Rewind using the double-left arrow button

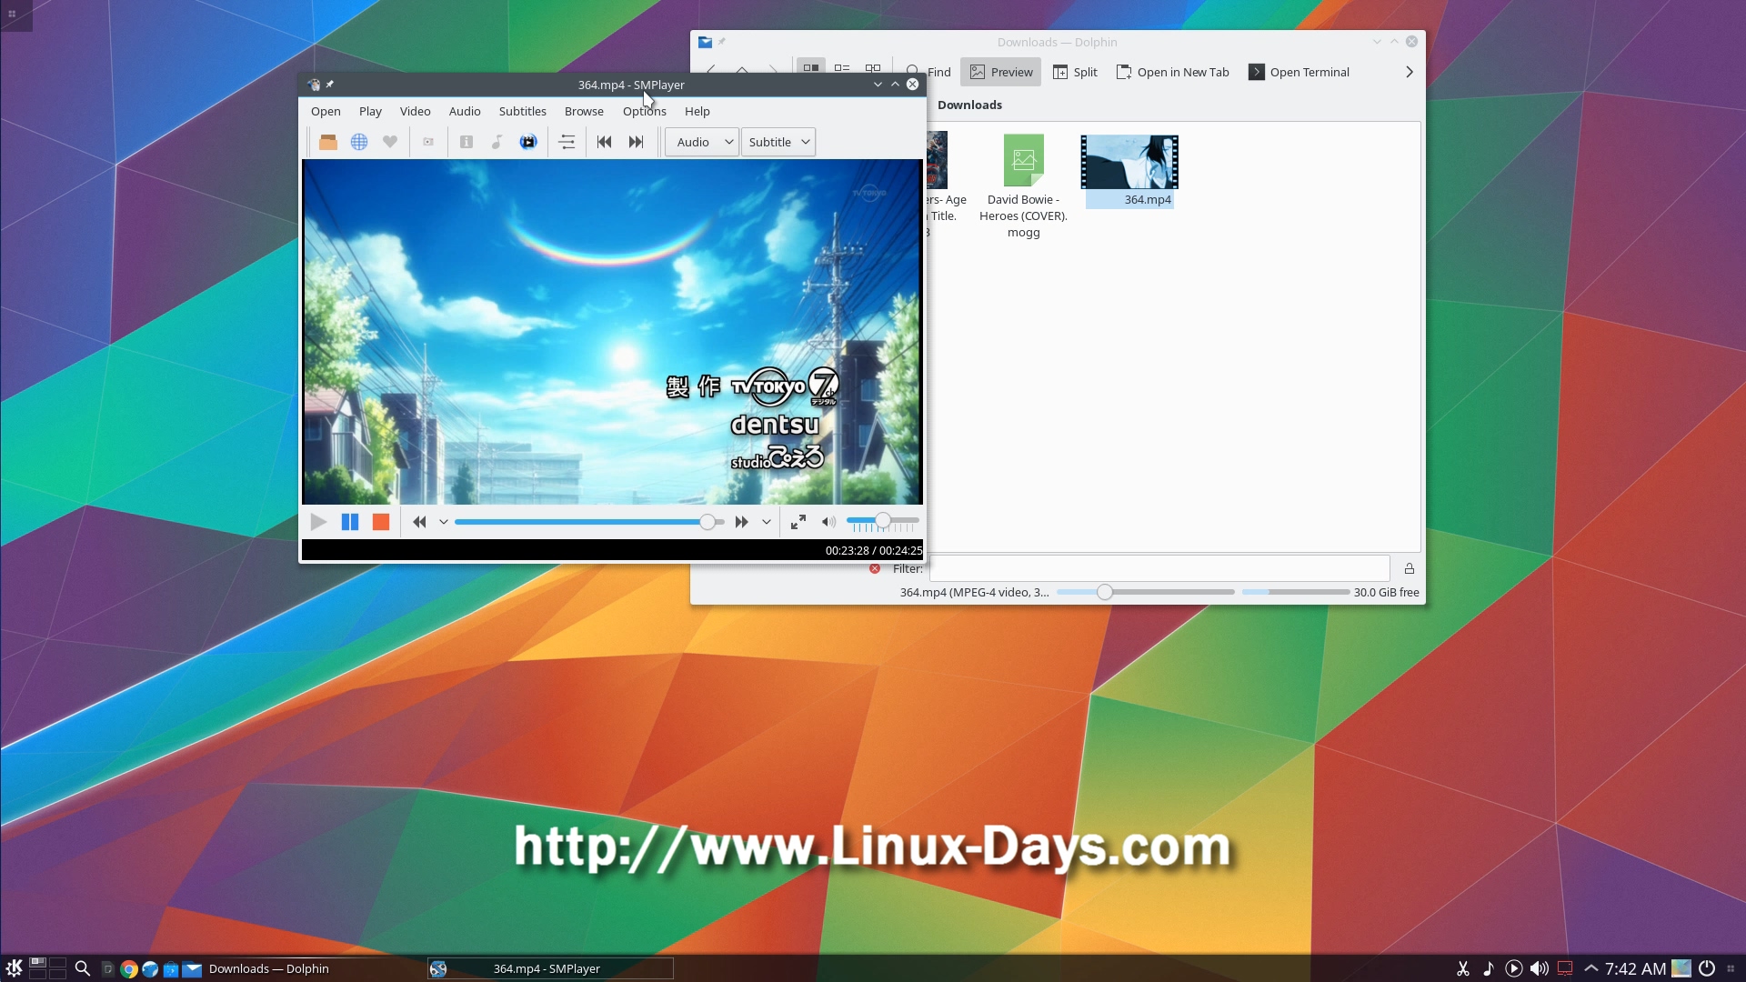pyautogui.click(x=419, y=522)
